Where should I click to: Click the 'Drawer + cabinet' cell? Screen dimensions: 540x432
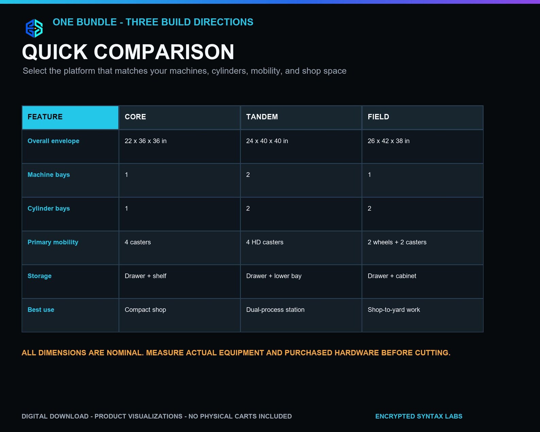[x=423, y=282]
